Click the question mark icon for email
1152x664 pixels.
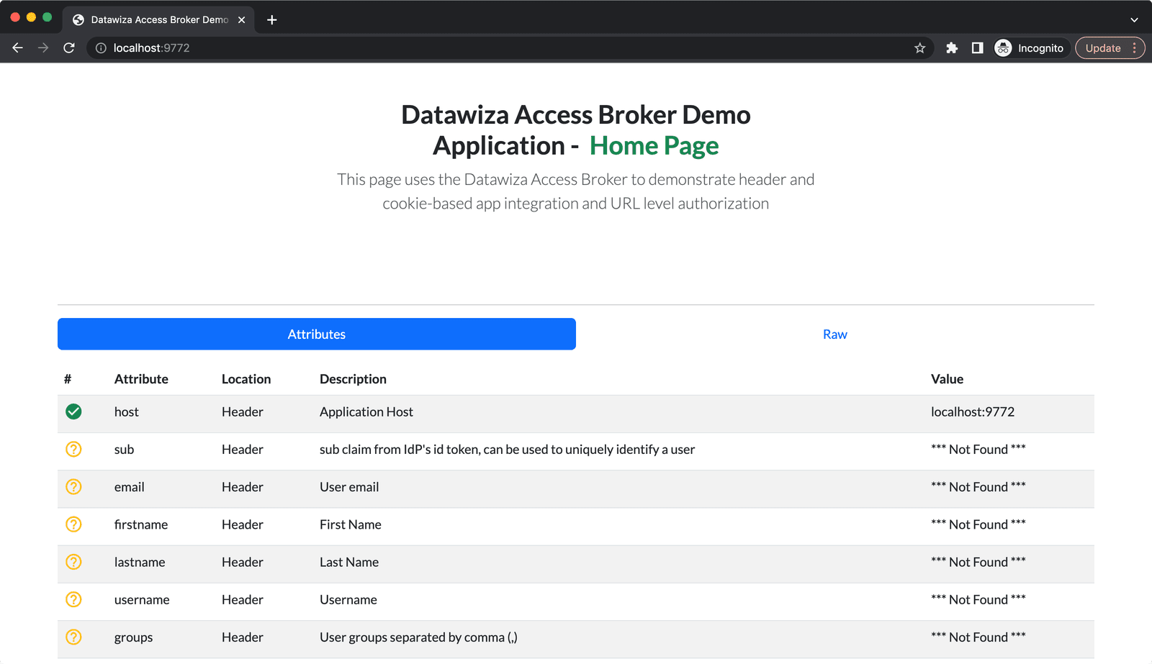(x=73, y=486)
